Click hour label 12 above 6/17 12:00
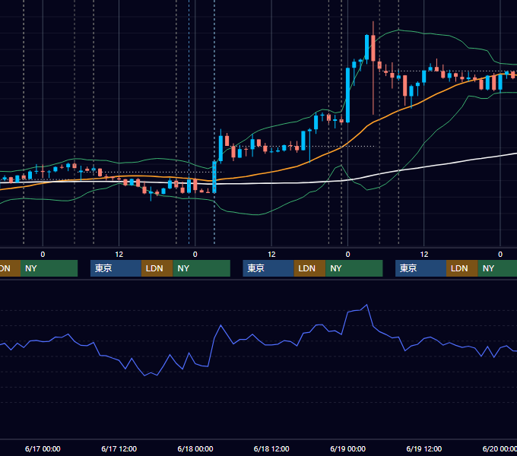Viewport: 517px width, 456px height. (119, 255)
